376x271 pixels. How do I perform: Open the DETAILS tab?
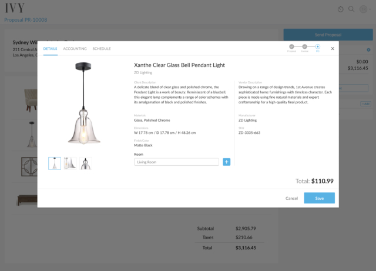[50, 49]
